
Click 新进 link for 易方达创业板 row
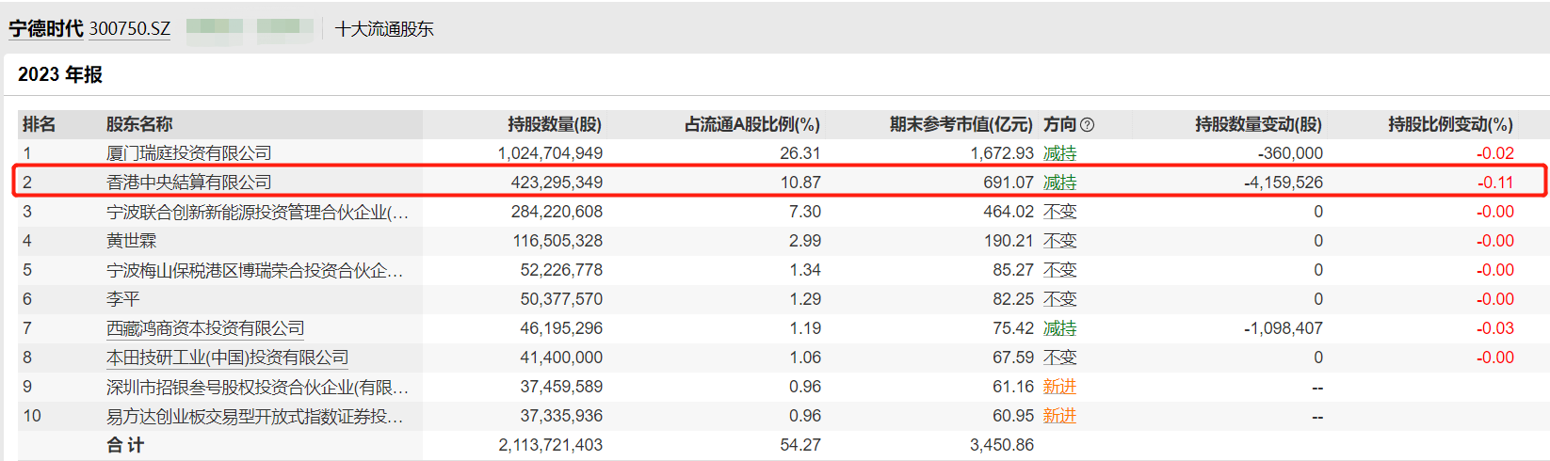tap(1060, 416)
